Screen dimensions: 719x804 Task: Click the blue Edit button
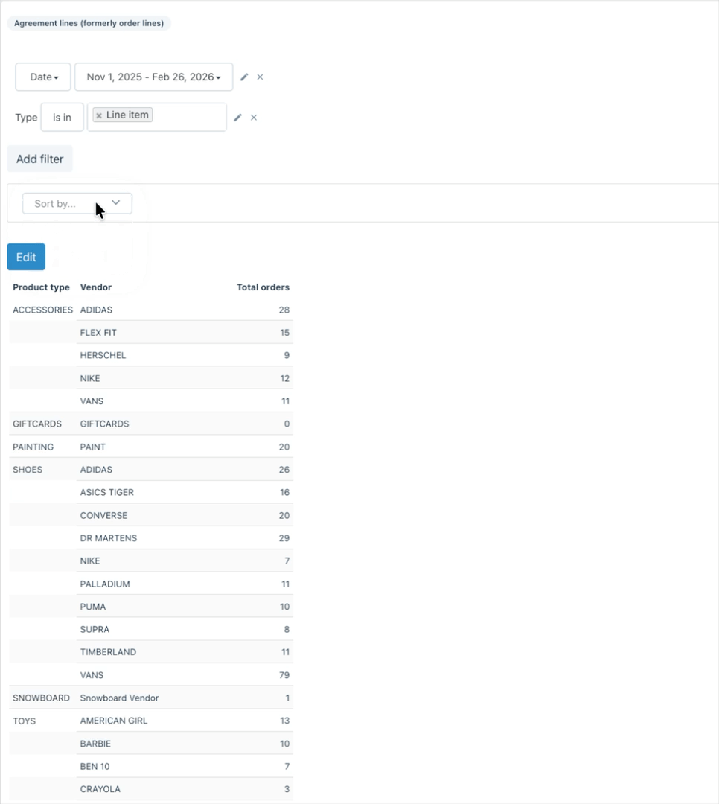[26, 257]
